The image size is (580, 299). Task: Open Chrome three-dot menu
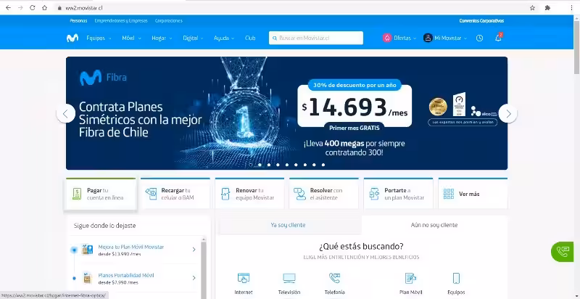(572, 8)
